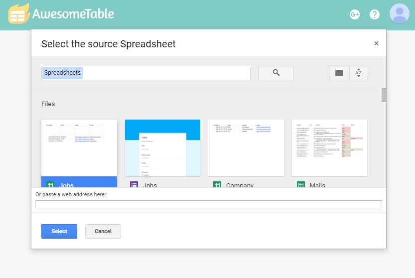
Task: Click the AwesomeTable logo icon
Action: [x=19, y=13]
